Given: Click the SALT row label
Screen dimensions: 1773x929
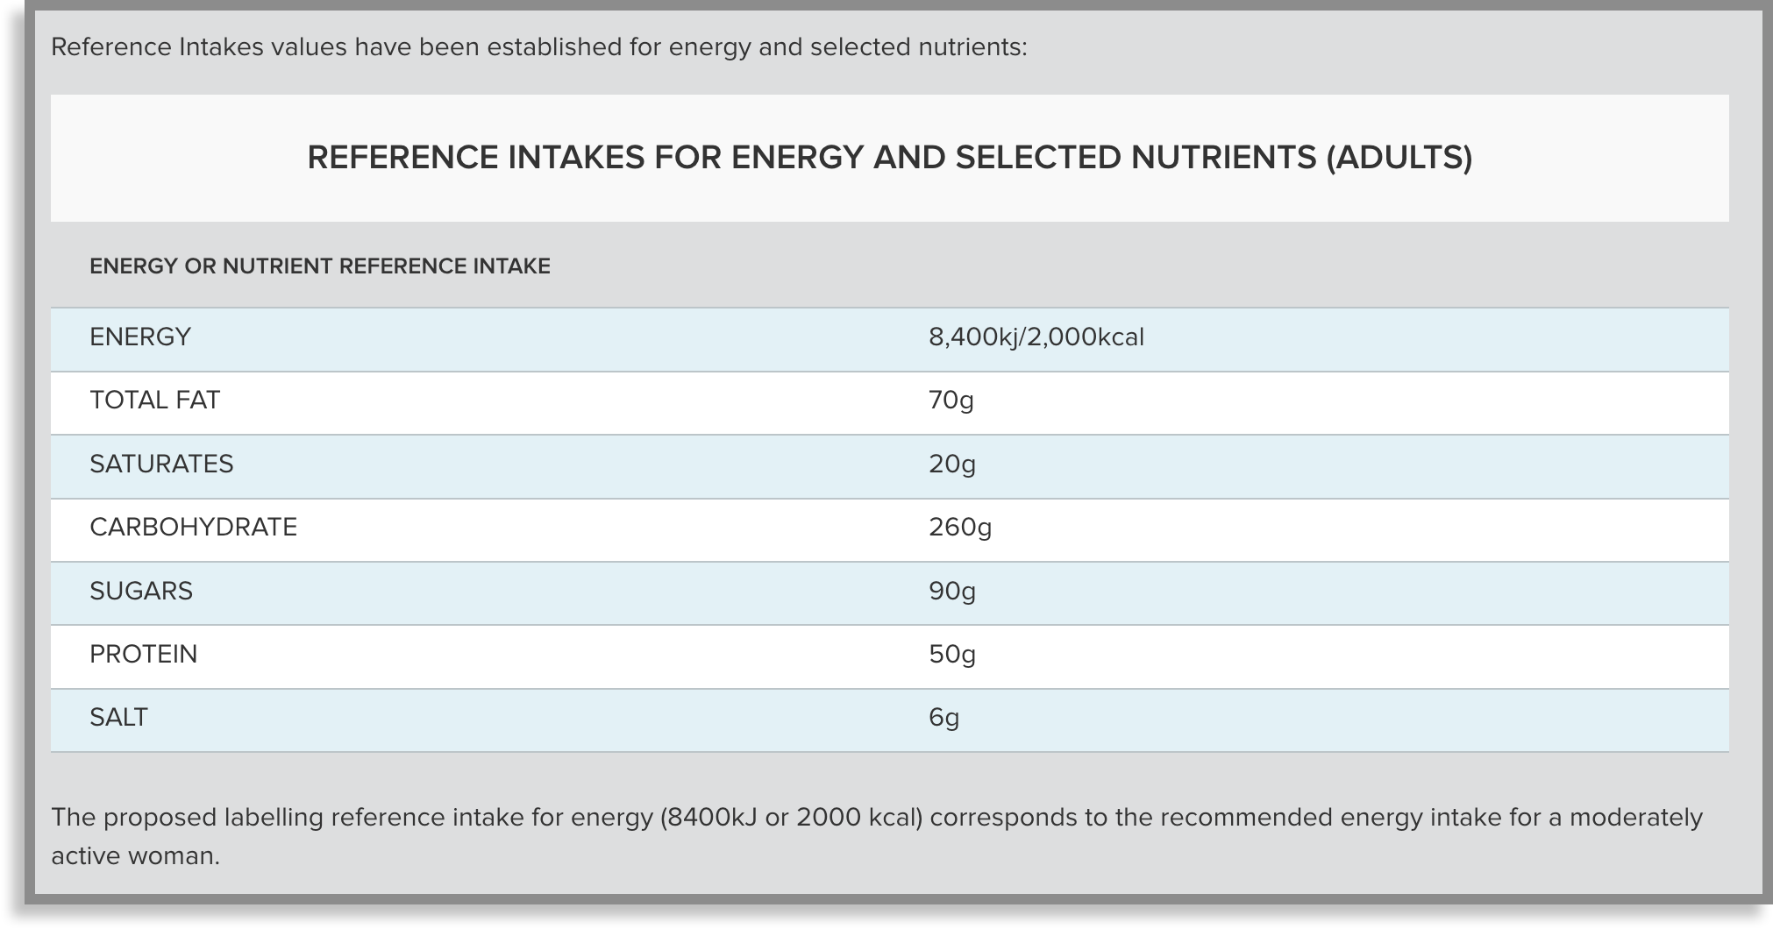Looking at the screenshot, I should (118, 718).
